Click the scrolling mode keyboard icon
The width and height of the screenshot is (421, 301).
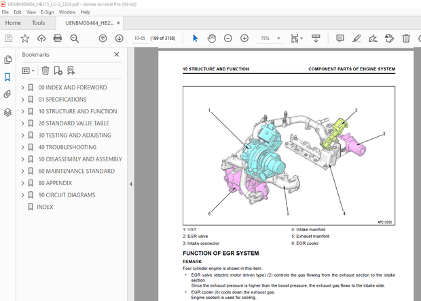(x=316, y=39)
